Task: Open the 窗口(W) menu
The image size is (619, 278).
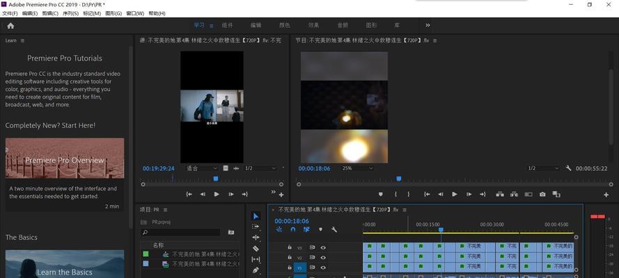Action: coord(135,13)
